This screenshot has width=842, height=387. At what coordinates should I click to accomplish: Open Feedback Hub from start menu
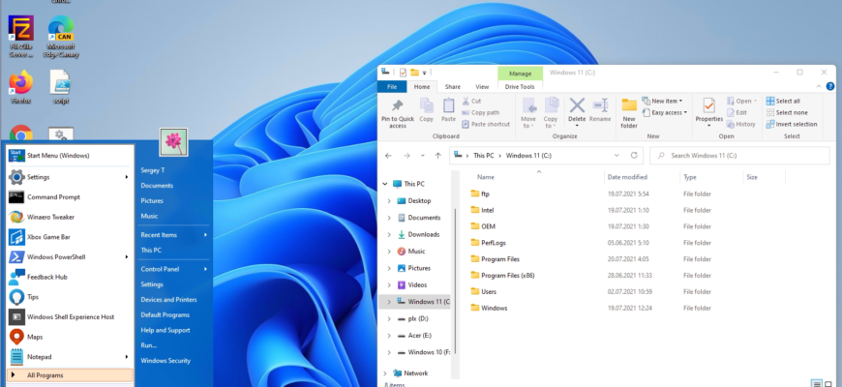pos(70,277)
